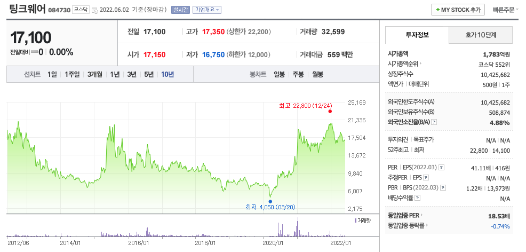Click the help icon next to 외국인소진율(B/A)
Viewport: 526px width, 252px height.
[x=434, y=122]
